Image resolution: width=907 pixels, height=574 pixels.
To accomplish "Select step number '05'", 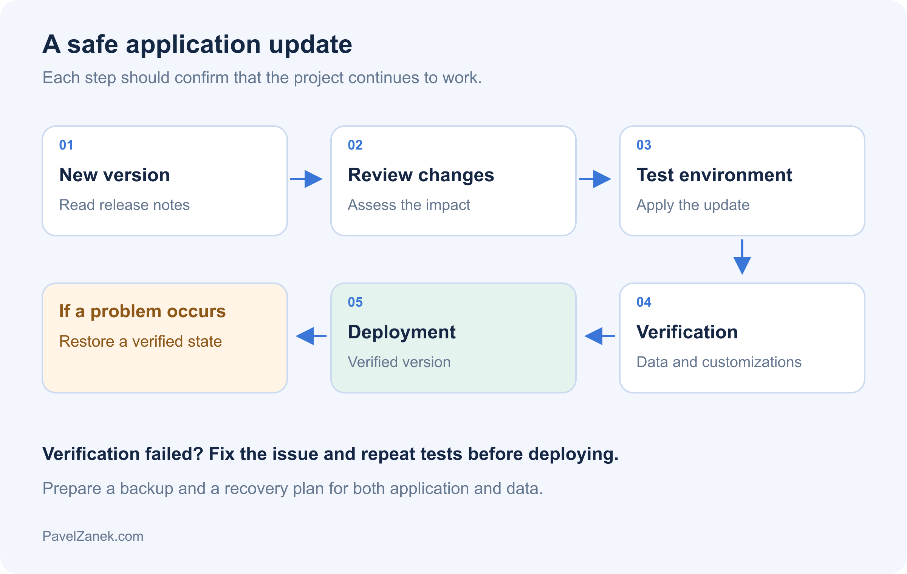I will pos(355,302).
